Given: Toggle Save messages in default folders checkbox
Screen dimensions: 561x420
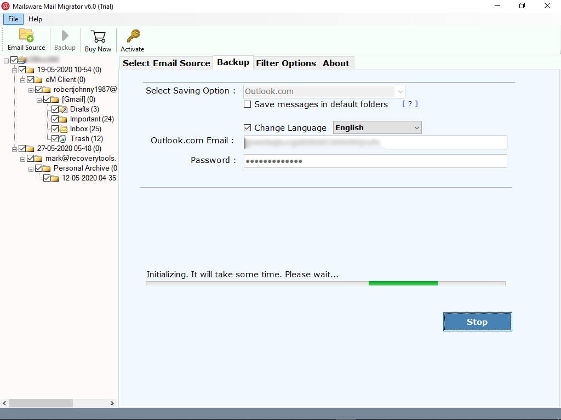Looking at the screenshot, I should coord(247,104).
